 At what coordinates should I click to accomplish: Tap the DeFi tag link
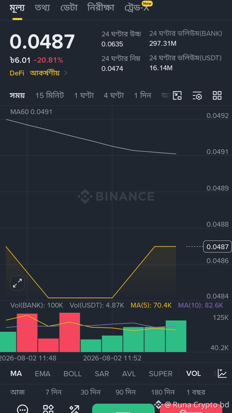[17, 73]
